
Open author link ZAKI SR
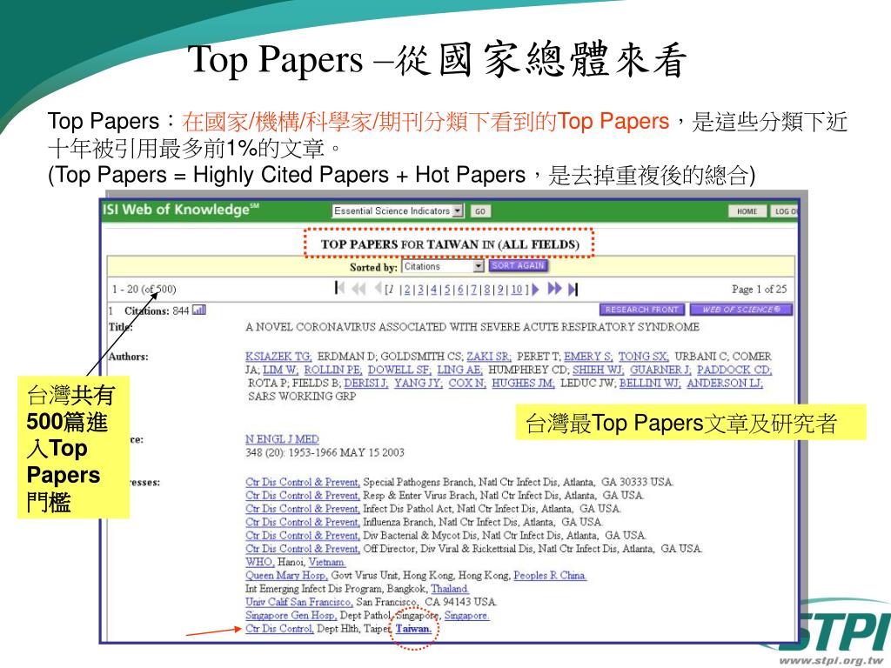(x=489, y=357)
